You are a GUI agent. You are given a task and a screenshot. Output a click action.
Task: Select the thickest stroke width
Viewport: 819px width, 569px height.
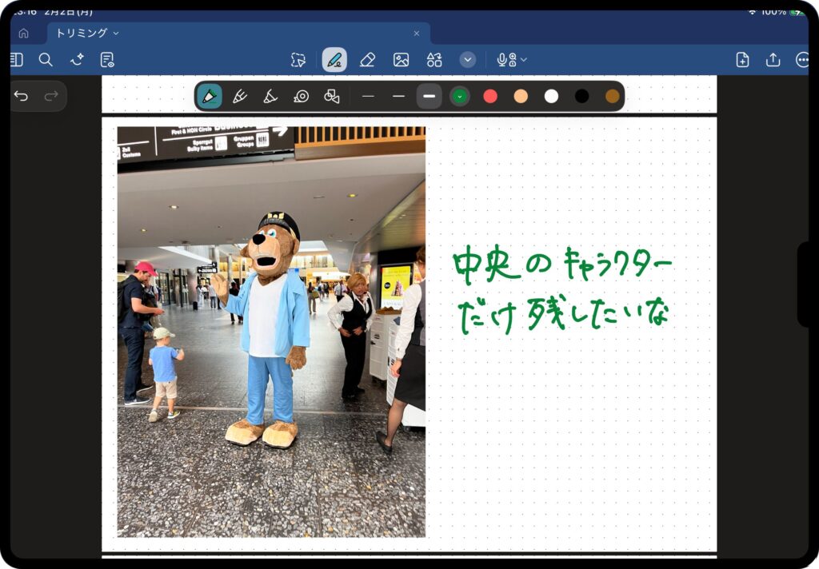[429, 97]
